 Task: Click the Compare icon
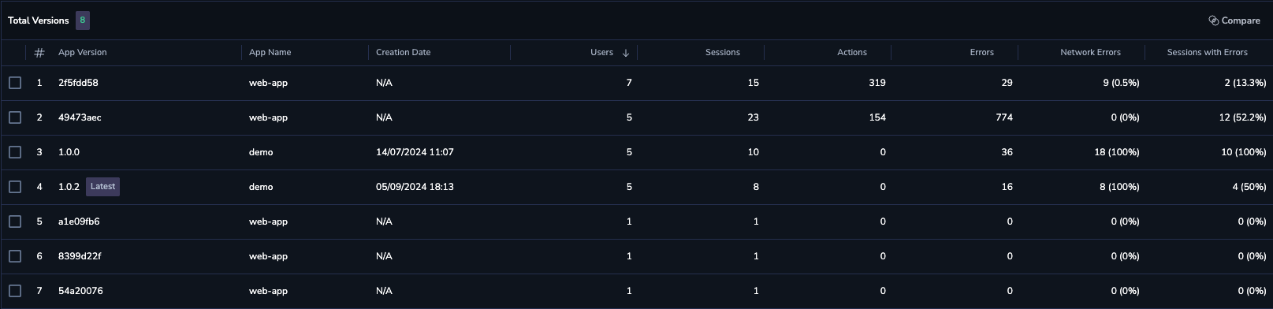point(1214,20)
